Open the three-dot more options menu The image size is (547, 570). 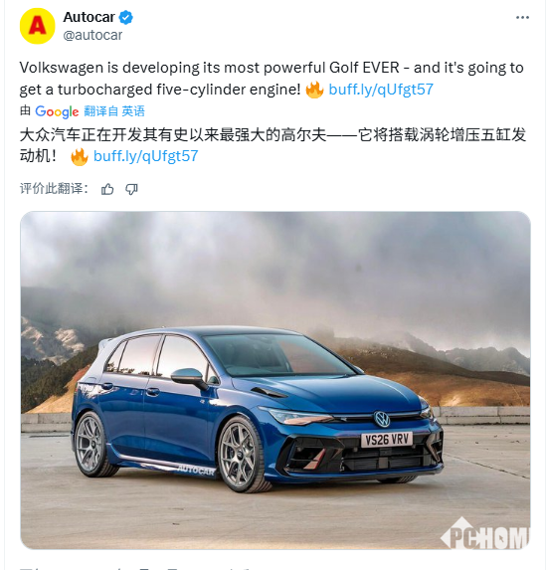point(522,18)
